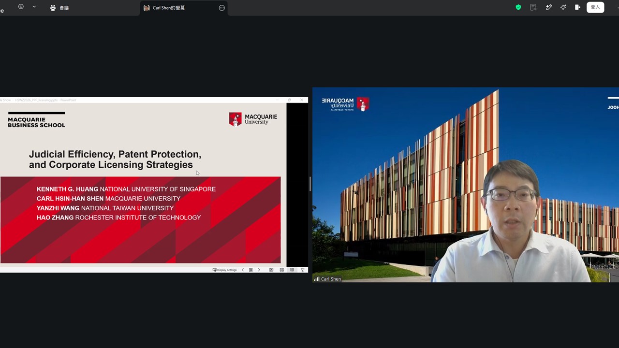Click the Macquarie Business School wordmark
Image resolution: width=619 pixels, height=348 pixels.
(x=36, y=120)
